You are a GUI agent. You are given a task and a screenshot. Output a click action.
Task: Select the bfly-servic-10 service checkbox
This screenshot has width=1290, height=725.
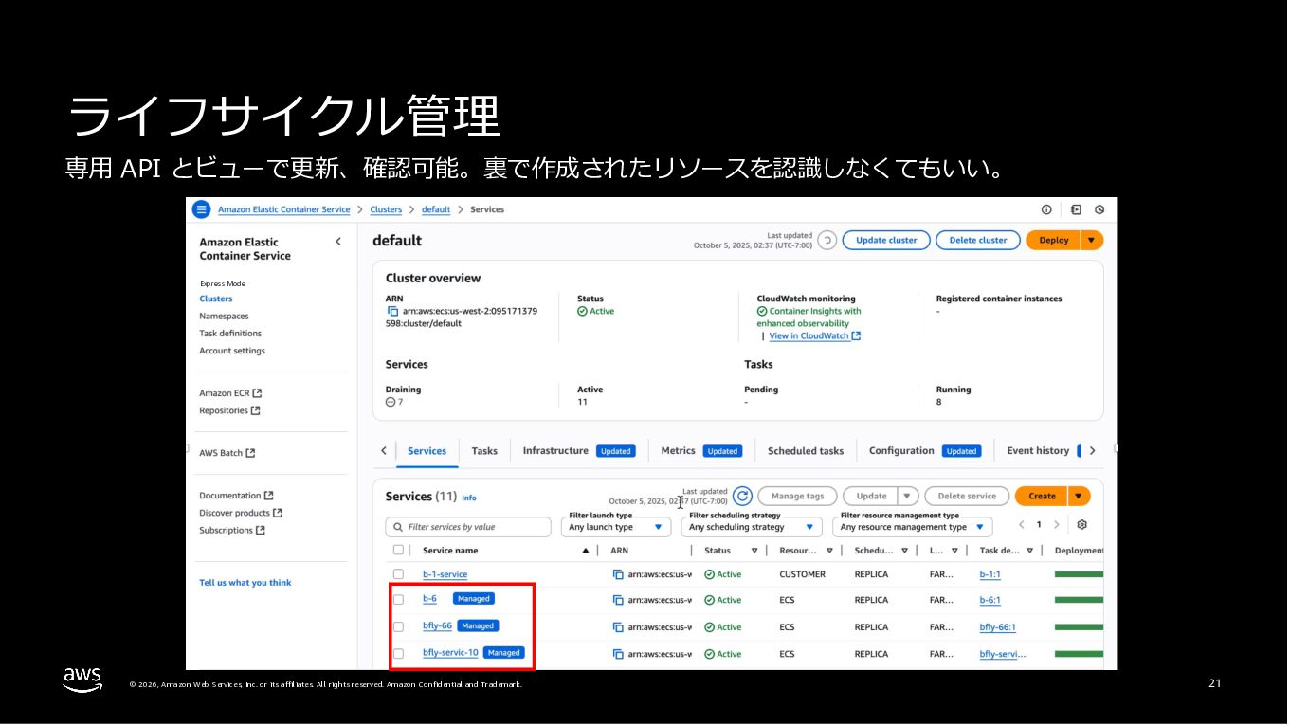(x=398, y=654)
